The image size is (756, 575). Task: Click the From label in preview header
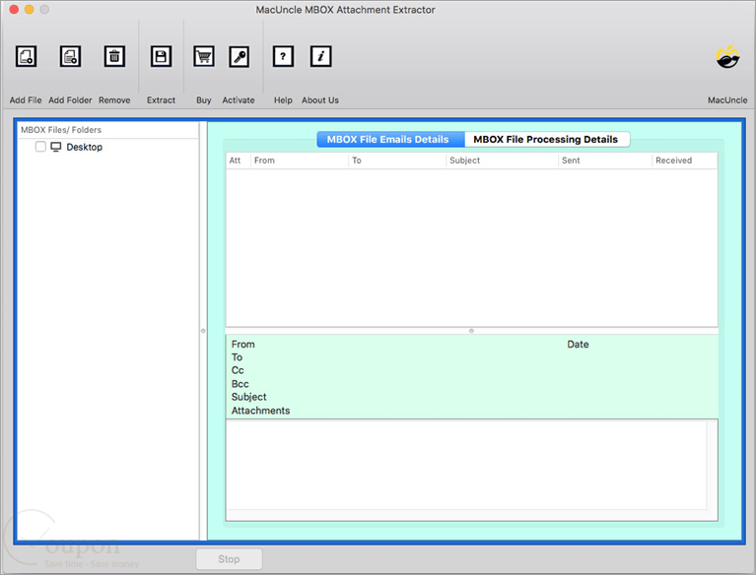coord(243,345)
